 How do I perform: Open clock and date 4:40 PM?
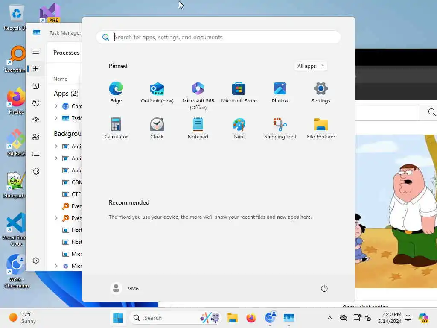(390, 318)
